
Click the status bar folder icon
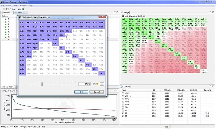tap(166, 127)
